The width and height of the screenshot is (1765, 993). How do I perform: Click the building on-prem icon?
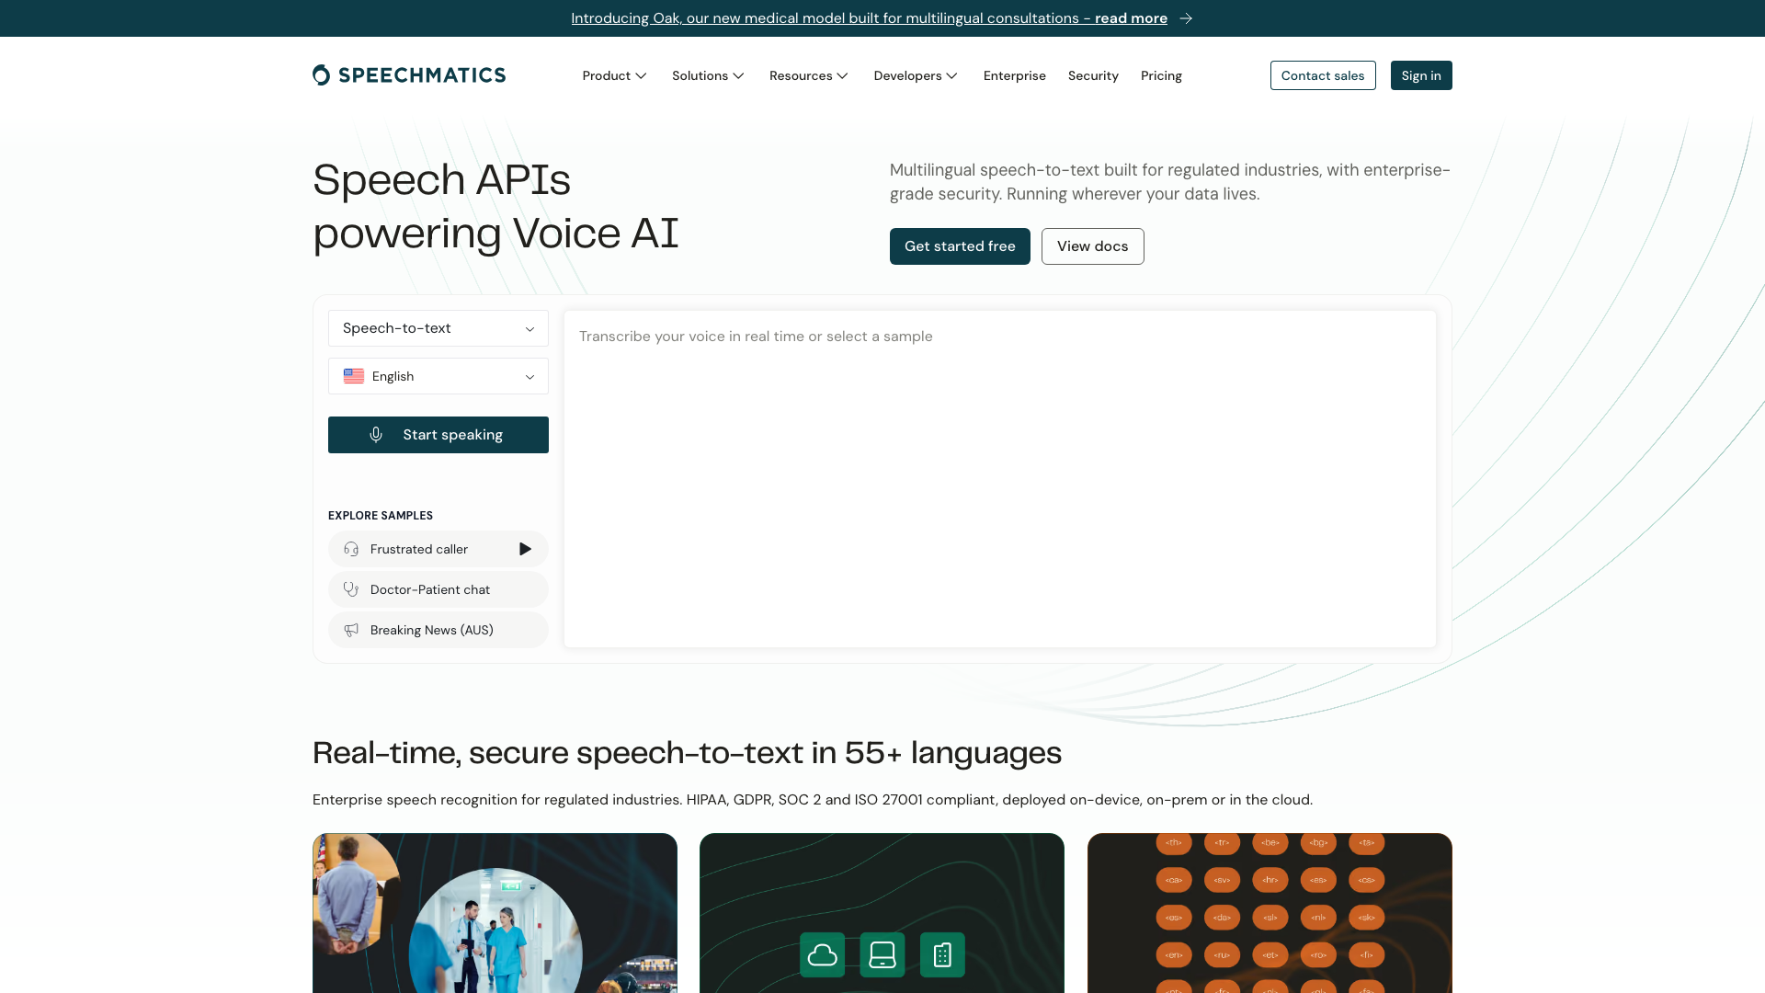tap(942, 954)
